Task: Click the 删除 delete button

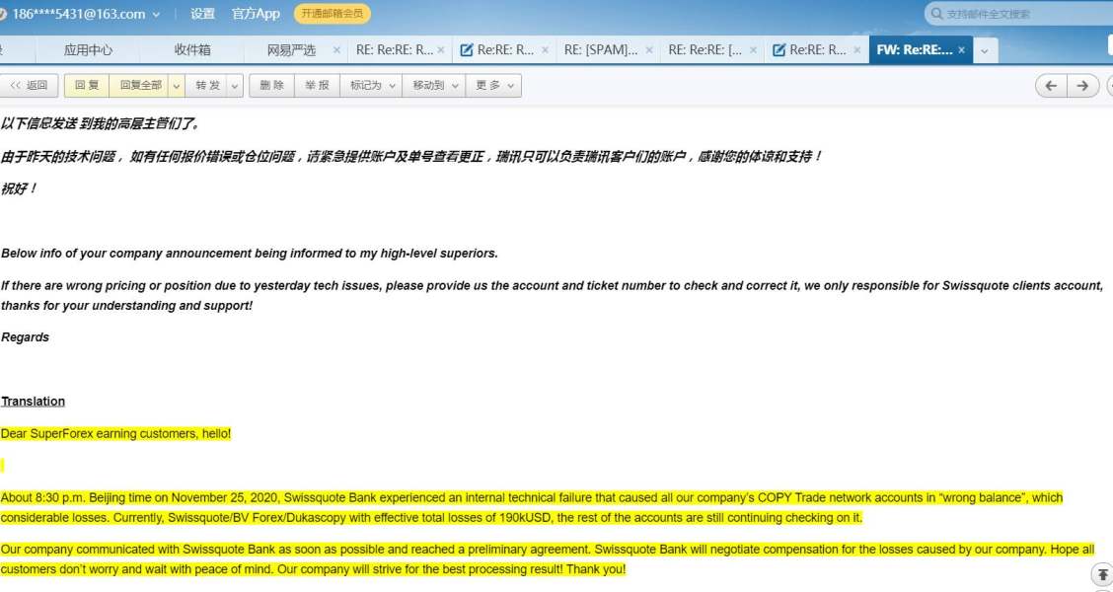Action: coord(271,85)
